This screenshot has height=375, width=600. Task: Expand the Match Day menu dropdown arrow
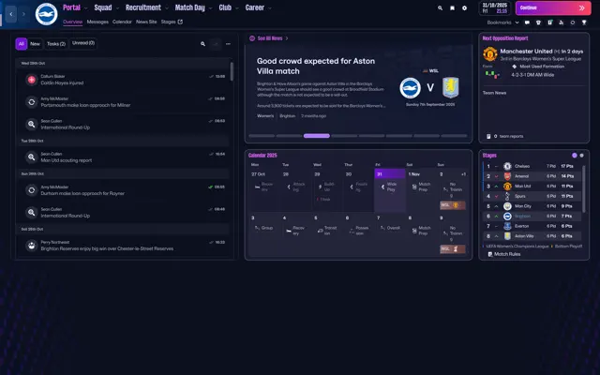[x=210, y=8]
